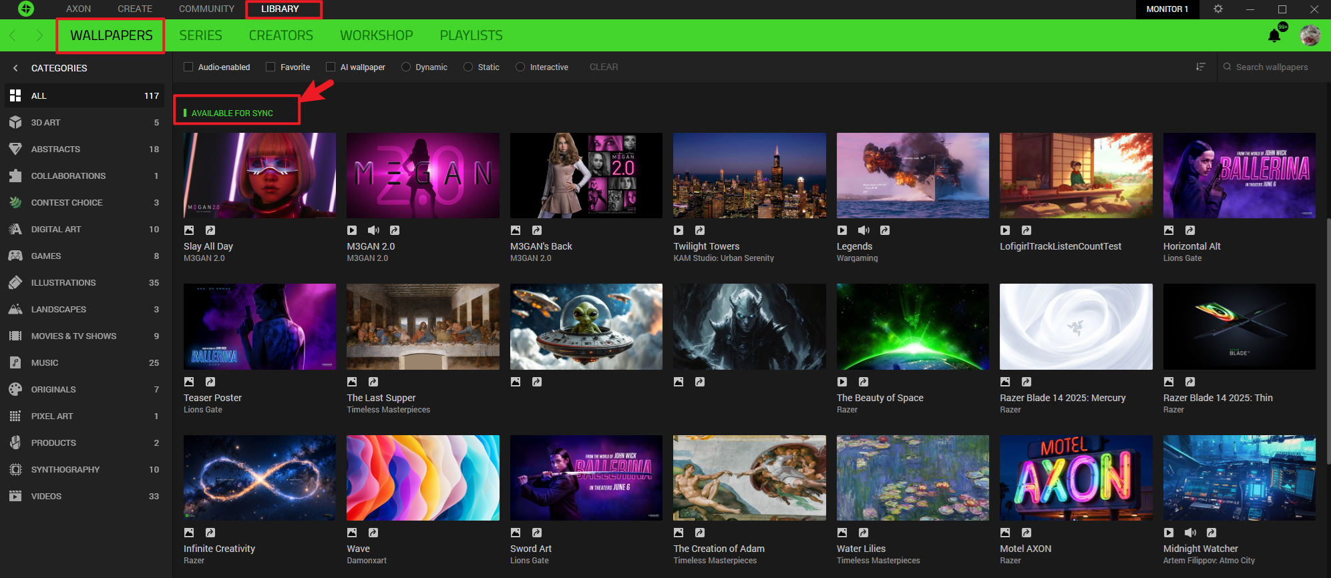
Task: Click the Razer Axon logo icon
Action: [x=26, y=9]
